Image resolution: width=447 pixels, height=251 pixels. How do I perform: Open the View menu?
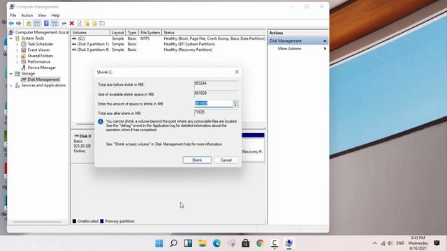point(42,15)
